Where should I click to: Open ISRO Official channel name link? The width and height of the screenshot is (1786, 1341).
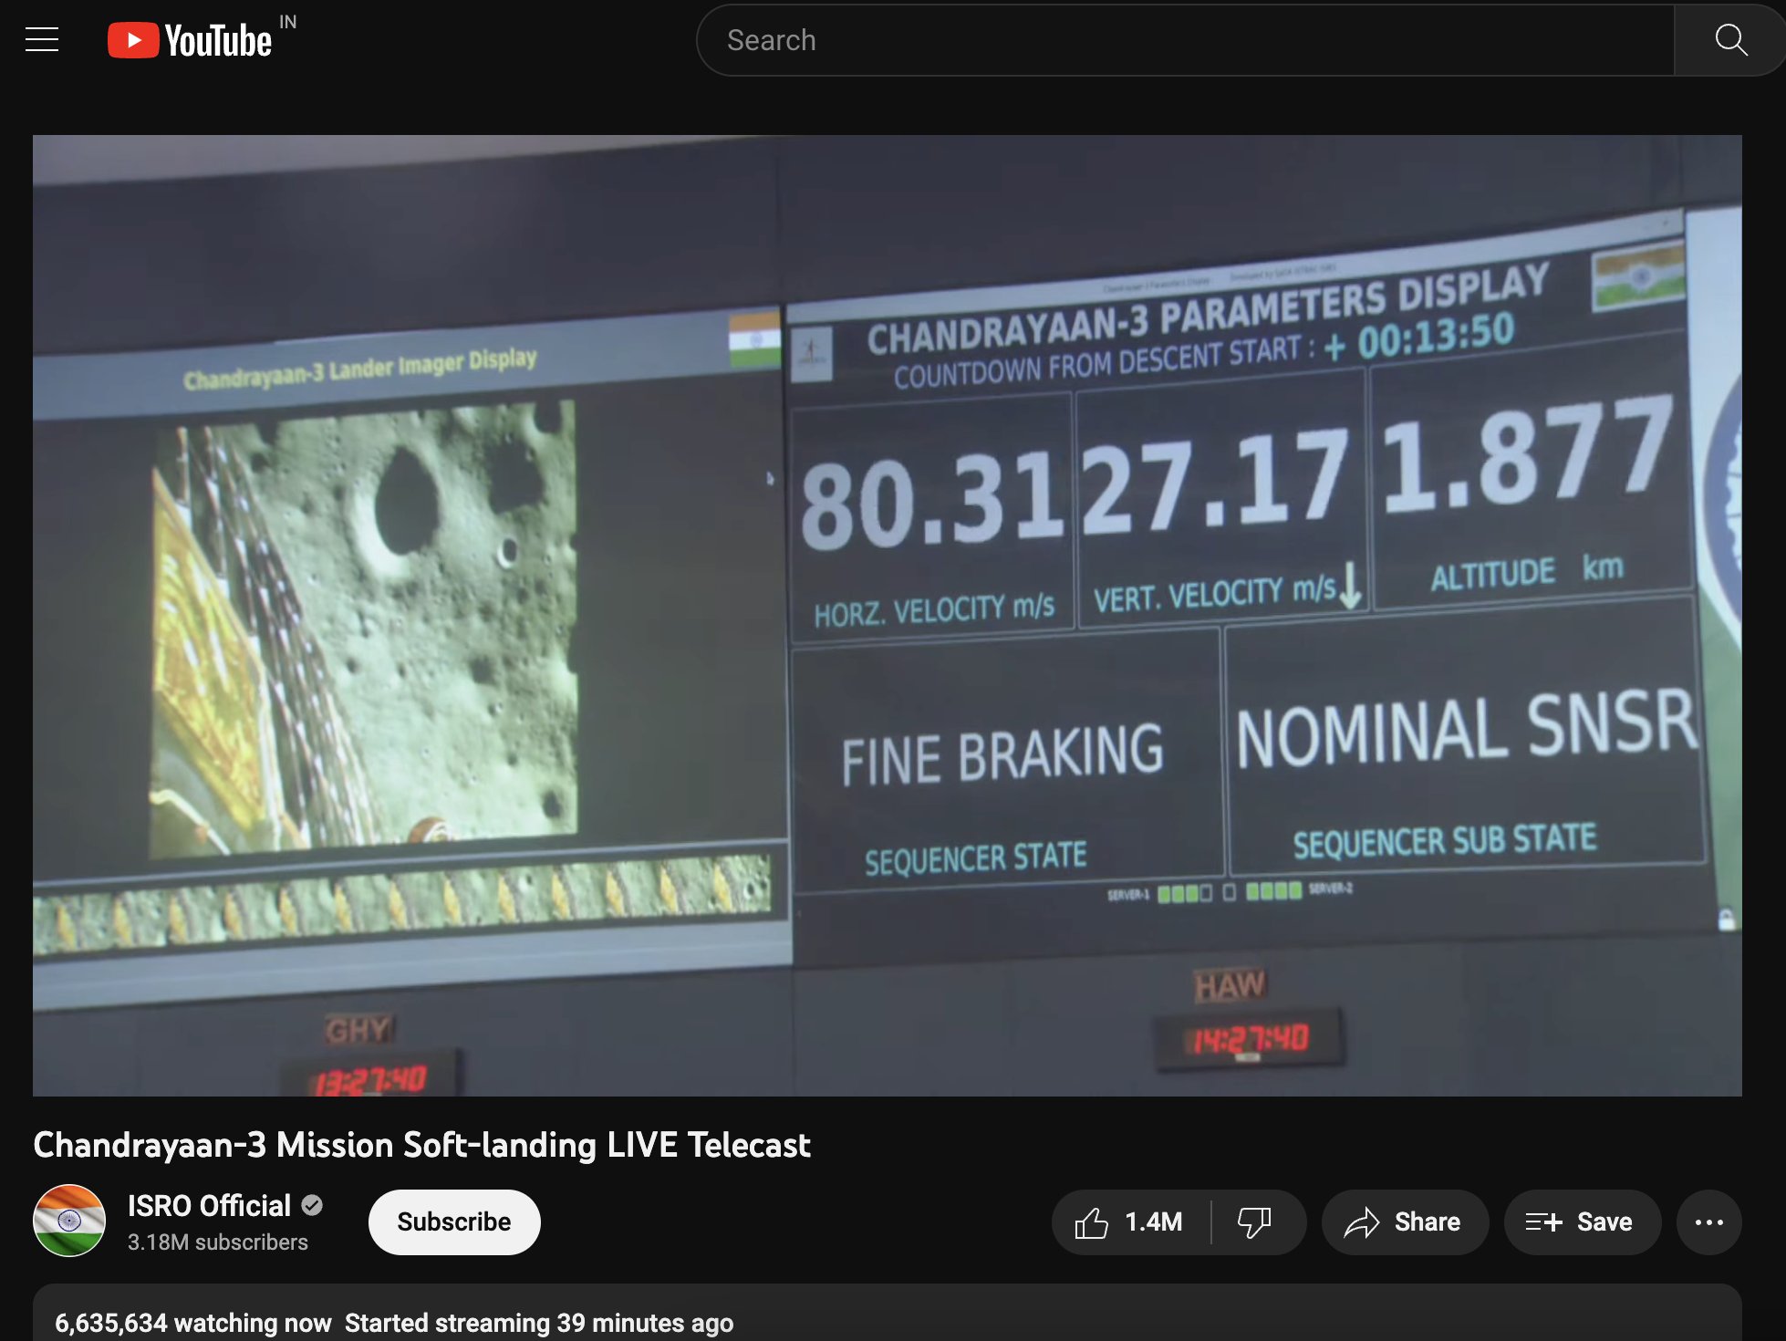pyautogui.click(x=209, y=1205)
